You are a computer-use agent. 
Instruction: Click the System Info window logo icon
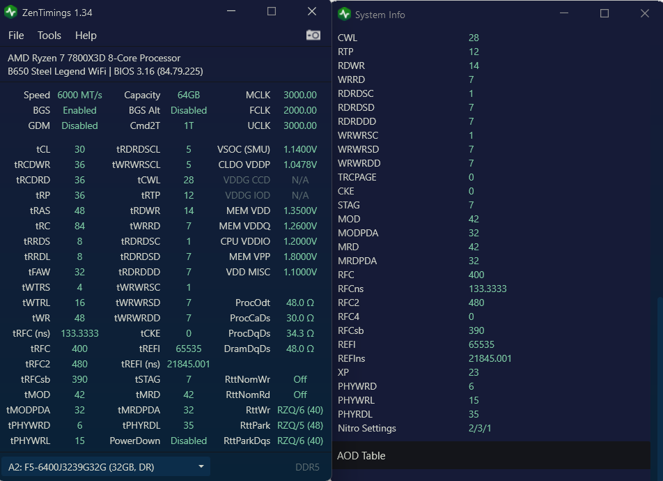pyautogui.click(x=344, y=15)
